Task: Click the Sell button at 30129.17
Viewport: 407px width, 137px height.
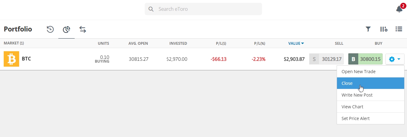Action: tap(326, 59)
